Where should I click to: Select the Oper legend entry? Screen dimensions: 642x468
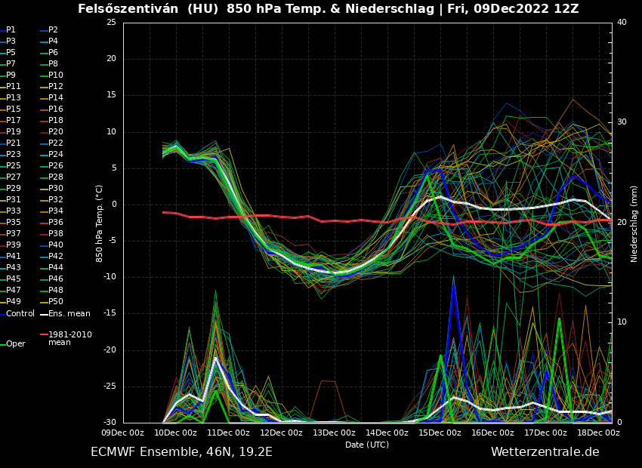(x=15, y=343)
